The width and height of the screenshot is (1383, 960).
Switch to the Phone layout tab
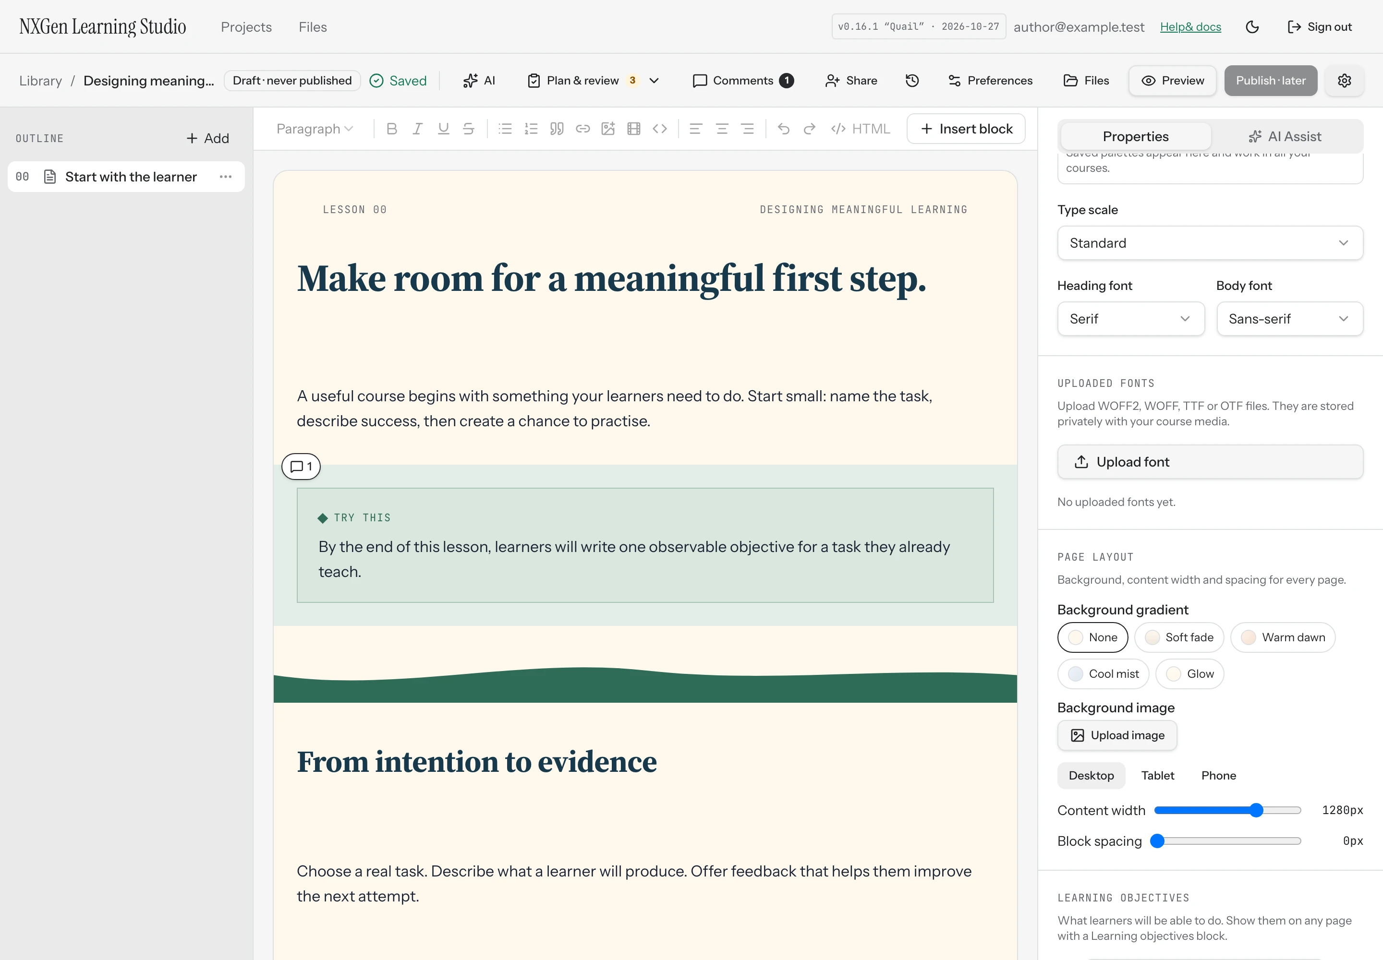[x=1219, y=776]
